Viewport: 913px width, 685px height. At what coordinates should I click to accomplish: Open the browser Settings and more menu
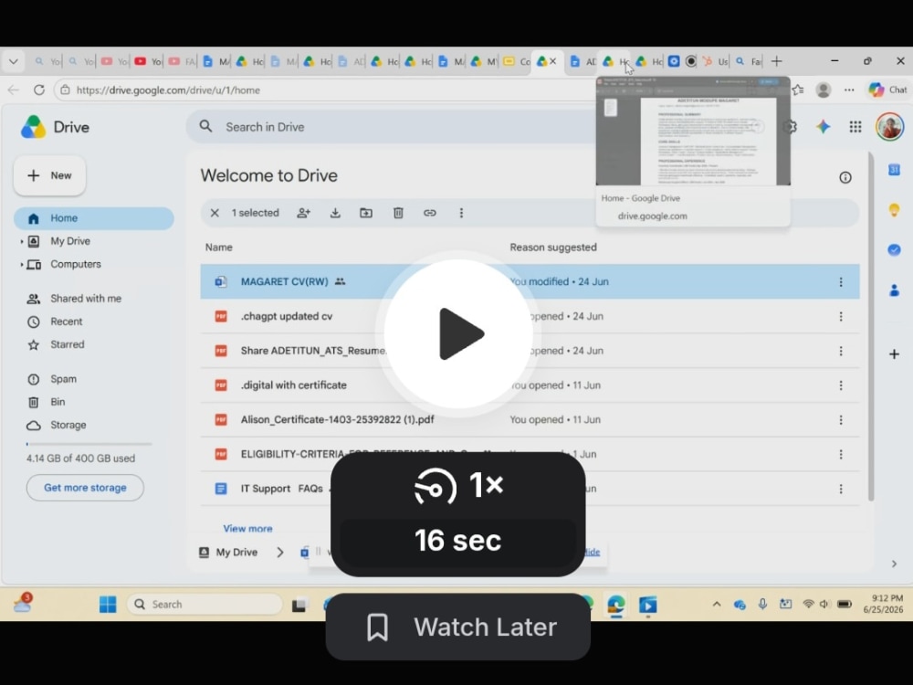tap(849, 90)
